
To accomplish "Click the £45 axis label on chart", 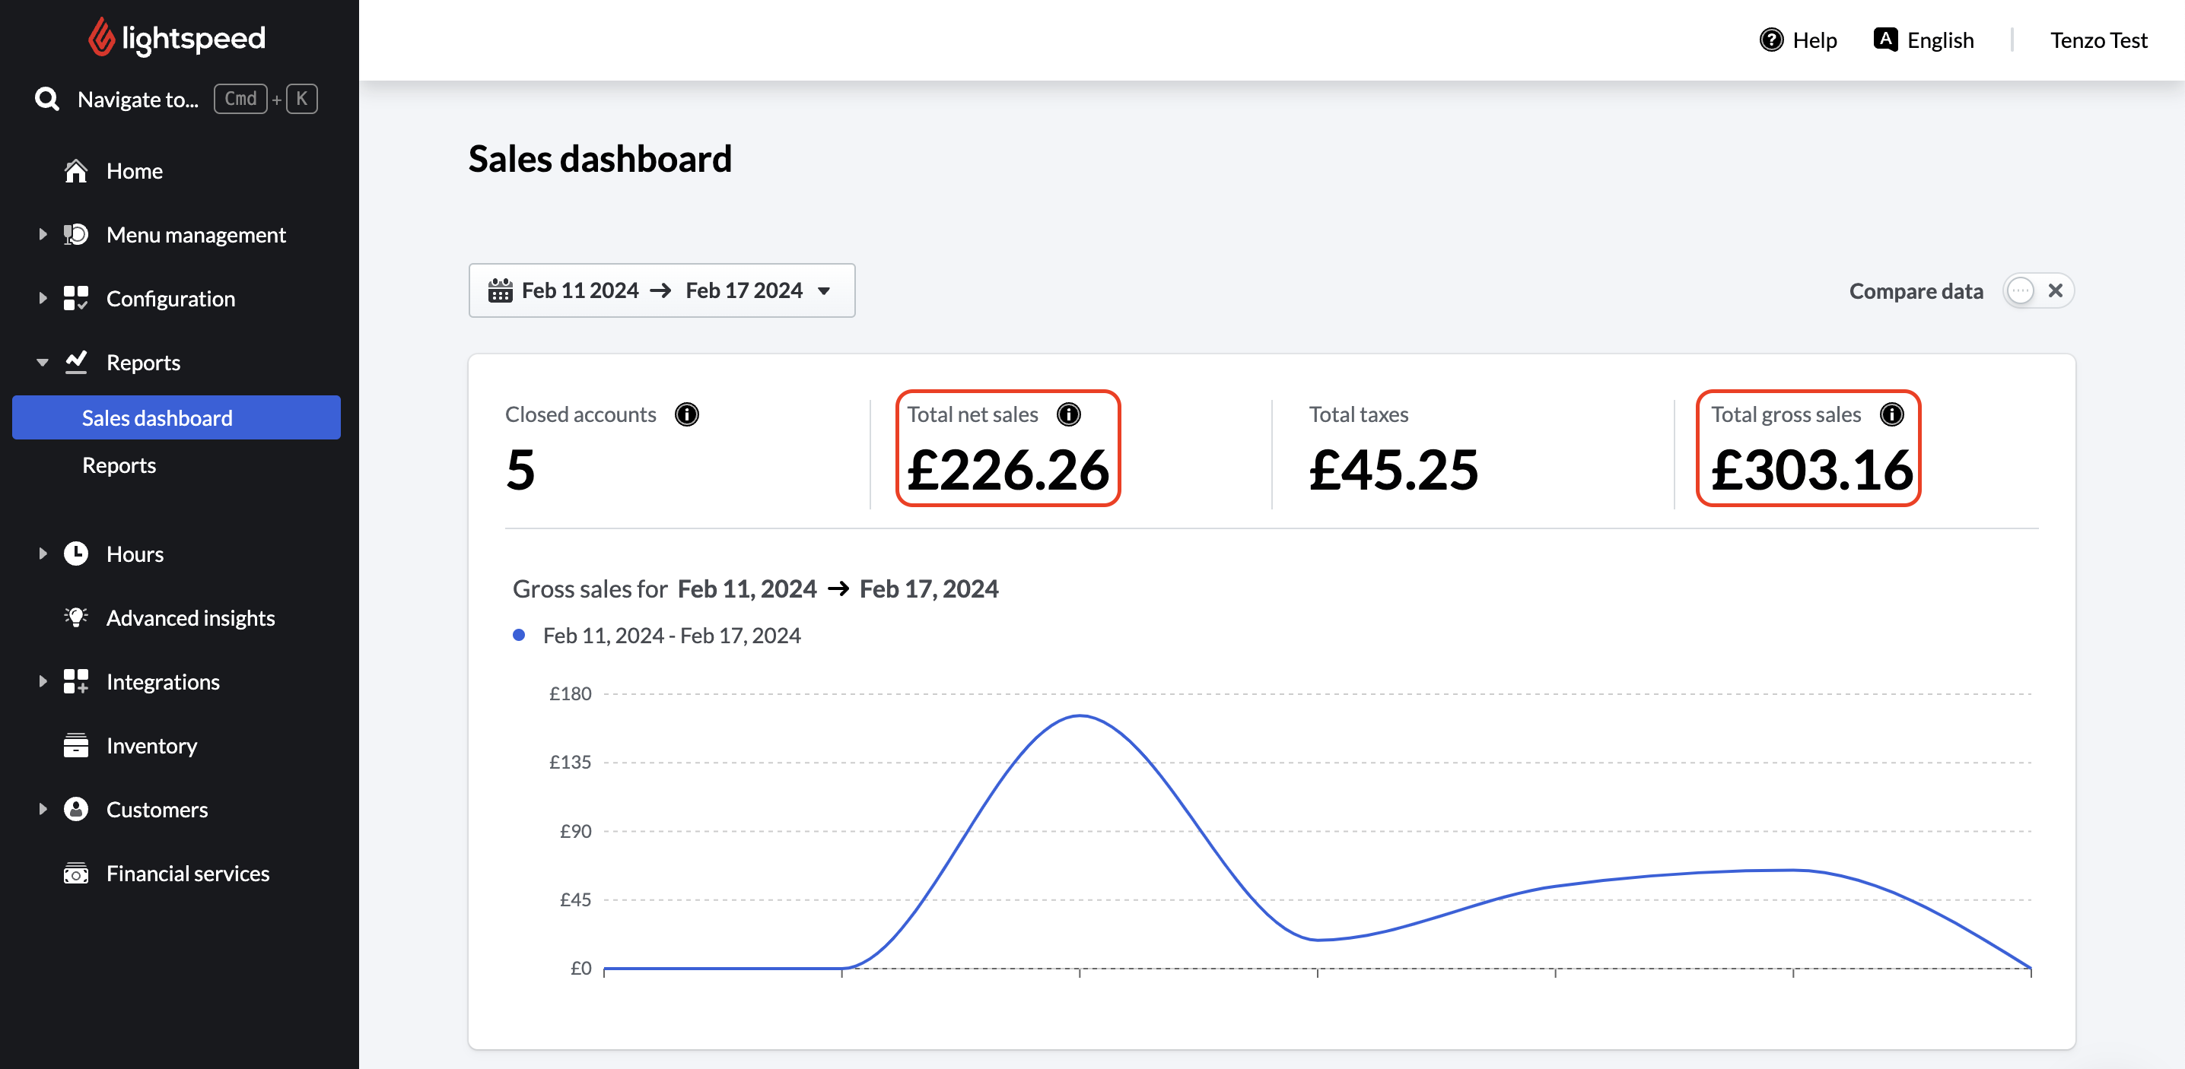I will tap(575, 899).
